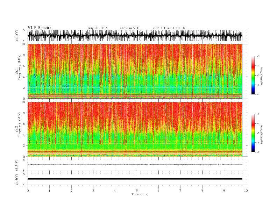Click the ch.1 voltage waveform trace
277x214 pixels.
coord(135,35)
